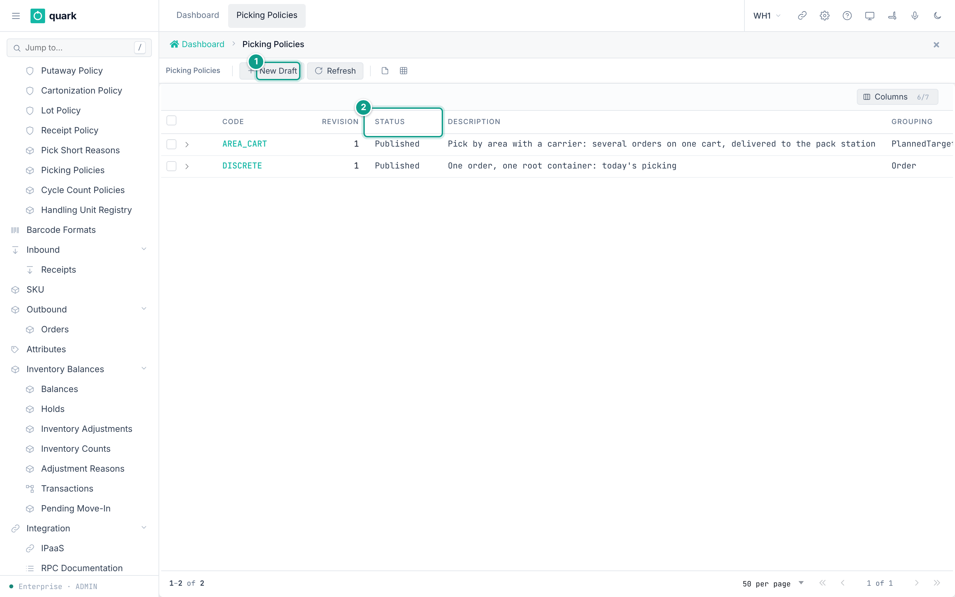
Task: Go to the previous page arrow
Action: tap(843, 583)
